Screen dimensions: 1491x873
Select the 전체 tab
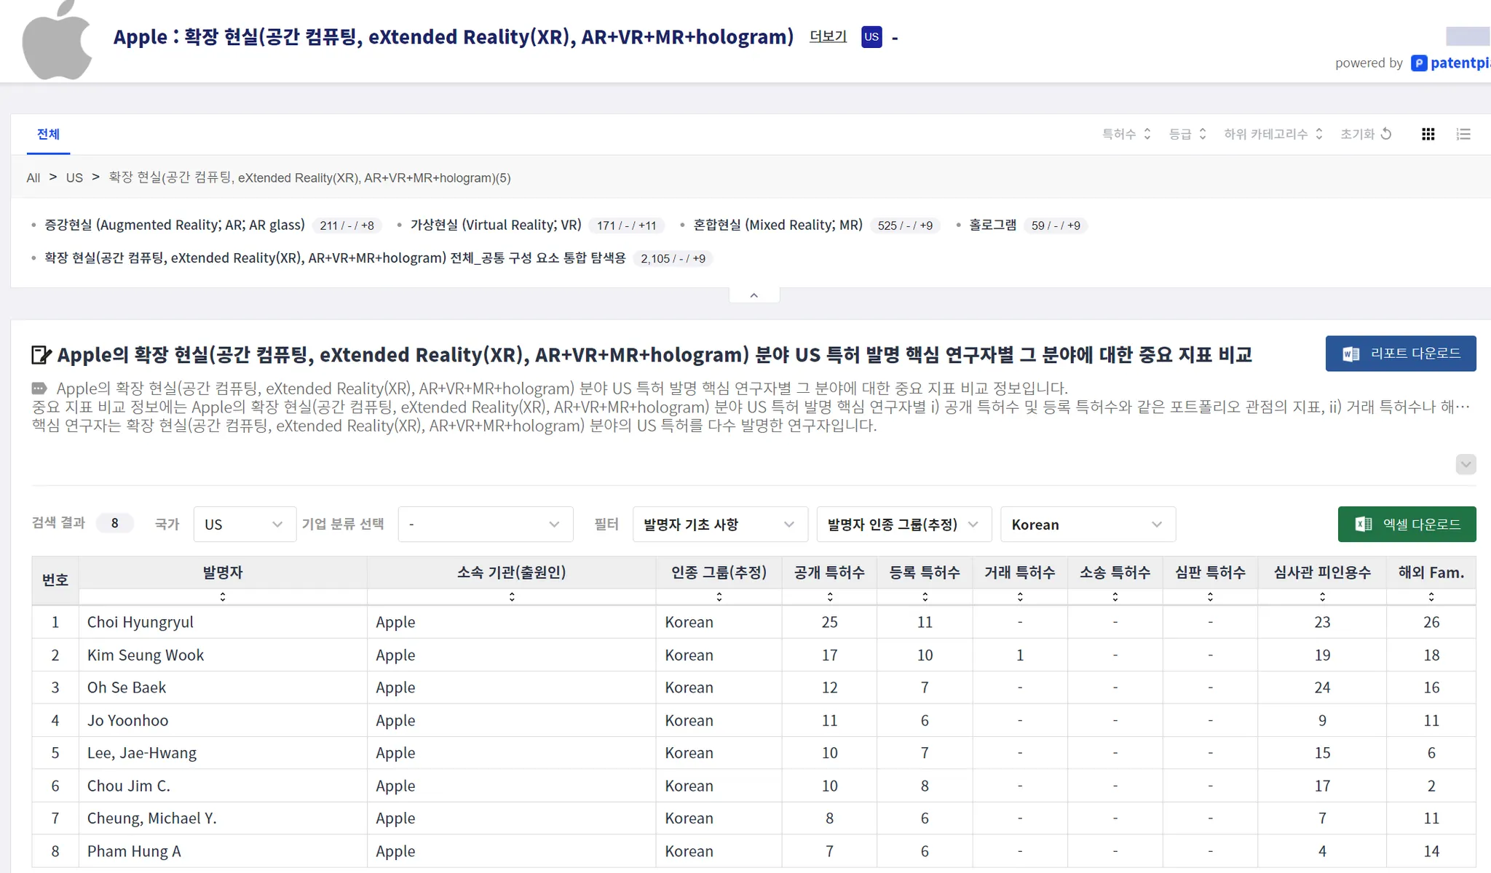point(48,134)
